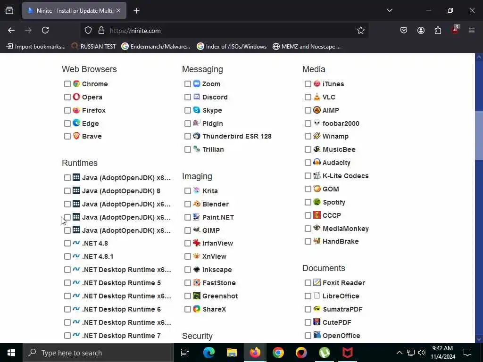The width and height of the screenshot is (483, 362).
Task: Enable the Java (AdoptOpenJDK) 8 checkbox
Action: click(x=67, y=191)
